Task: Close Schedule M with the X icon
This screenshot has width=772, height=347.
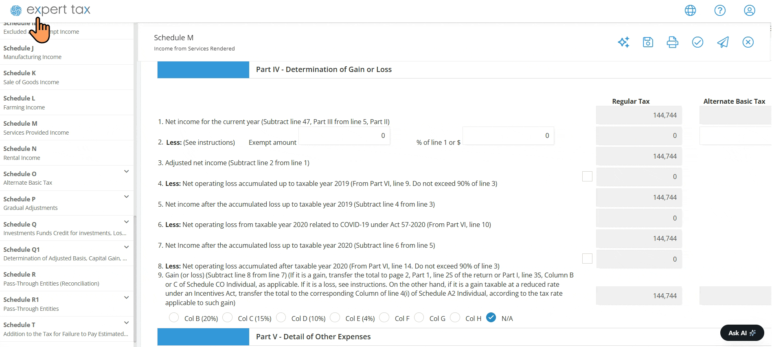Action: (748, 42)
